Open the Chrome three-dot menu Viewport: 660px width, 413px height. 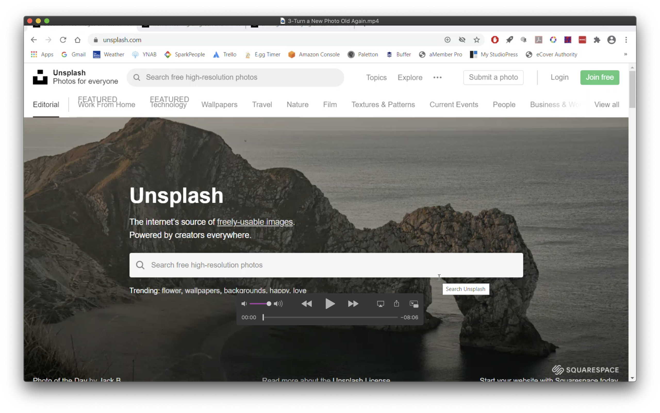tap(626, 40)
